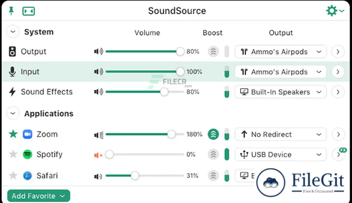
Task: Click the Zoom app icon
Action: (x=27, y=134)
